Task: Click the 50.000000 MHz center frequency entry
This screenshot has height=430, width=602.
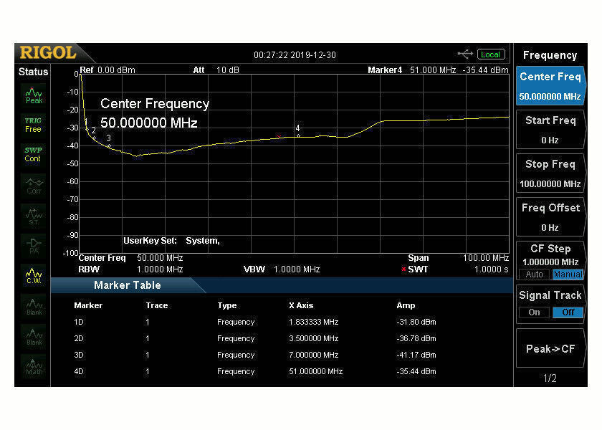Action: [x=148, y=123]
